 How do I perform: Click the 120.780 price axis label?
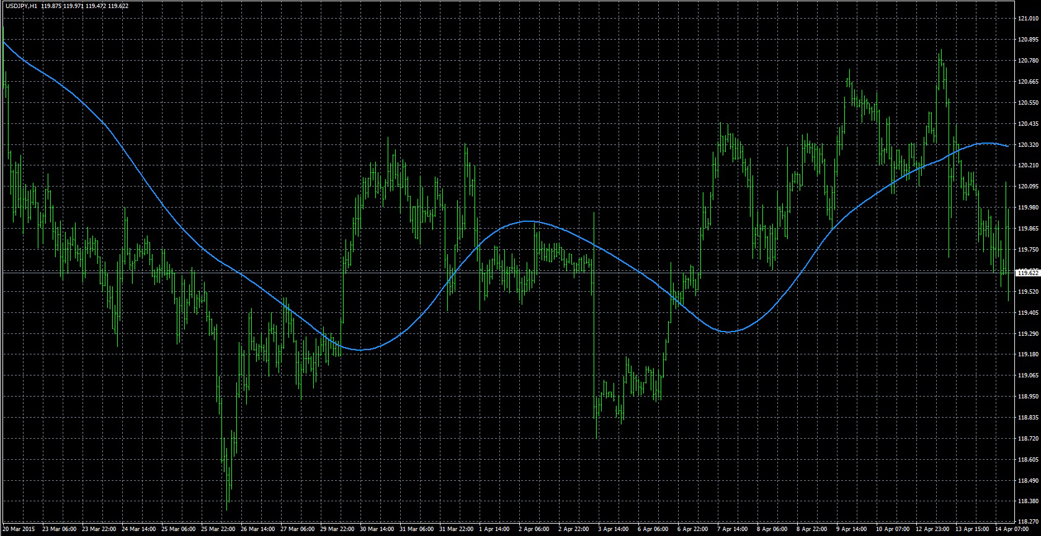[x=1029, y=61]
